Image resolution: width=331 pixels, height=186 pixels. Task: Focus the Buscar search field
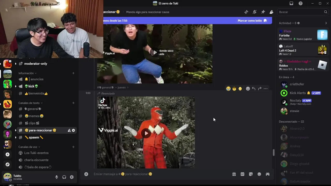[303, 12]
